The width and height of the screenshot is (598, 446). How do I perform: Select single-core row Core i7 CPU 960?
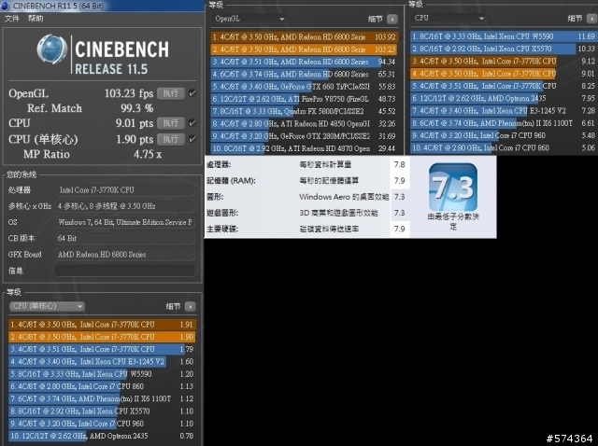pos(102,424)
